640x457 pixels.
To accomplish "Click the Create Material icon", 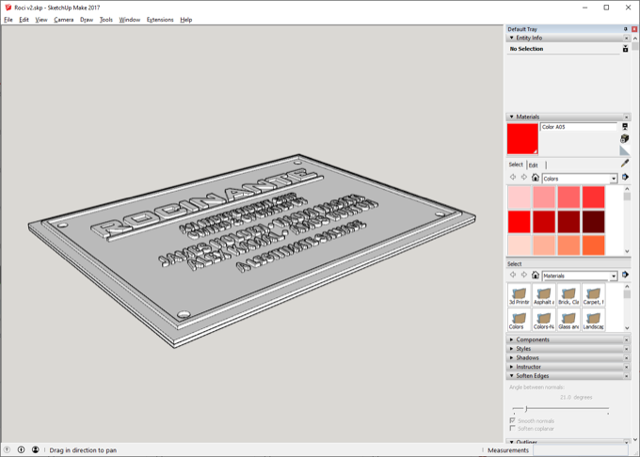I will (625, 138).
